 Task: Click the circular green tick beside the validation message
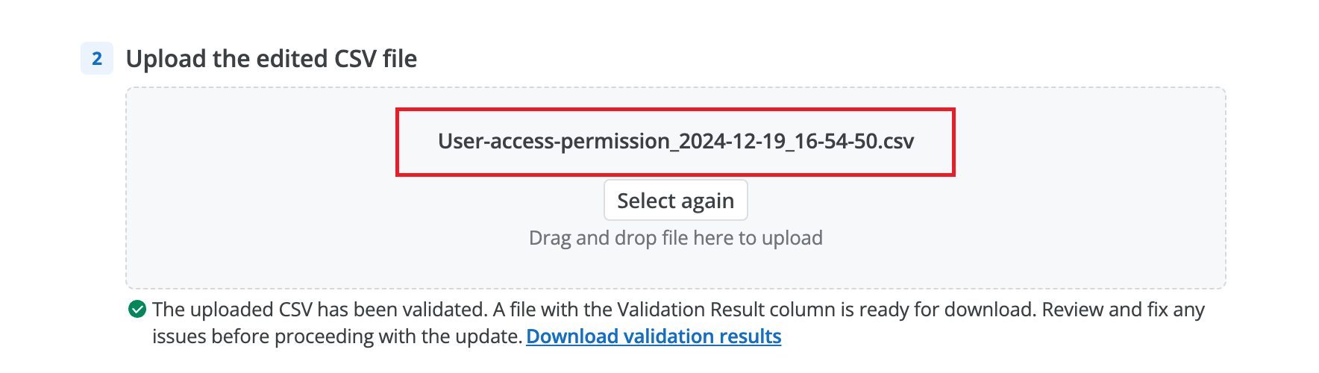pyautogui.click(x=137, y=309)
